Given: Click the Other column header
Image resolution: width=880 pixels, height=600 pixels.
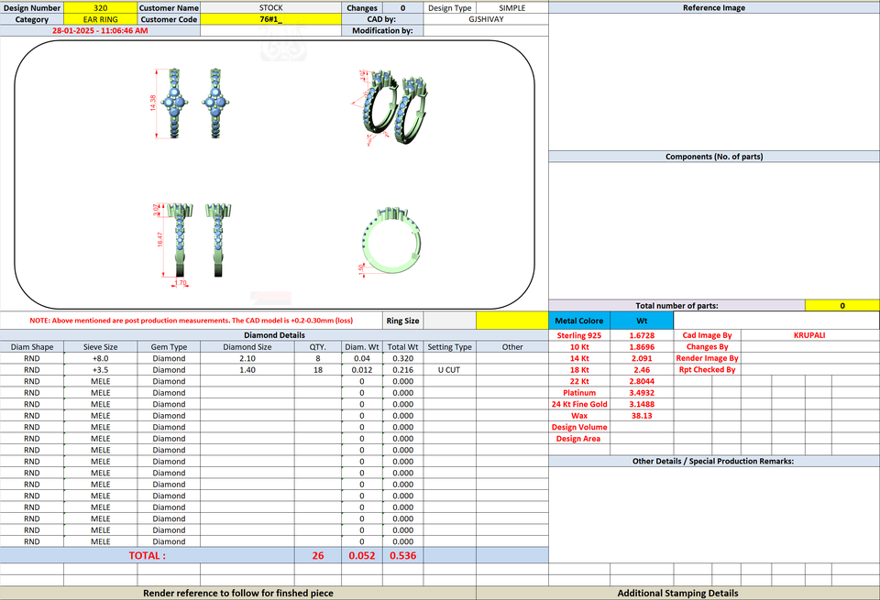Looking at the screenshot, I should 512,347.
